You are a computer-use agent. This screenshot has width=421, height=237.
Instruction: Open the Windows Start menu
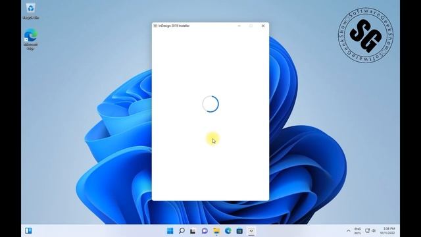click(x=170, y=231)
